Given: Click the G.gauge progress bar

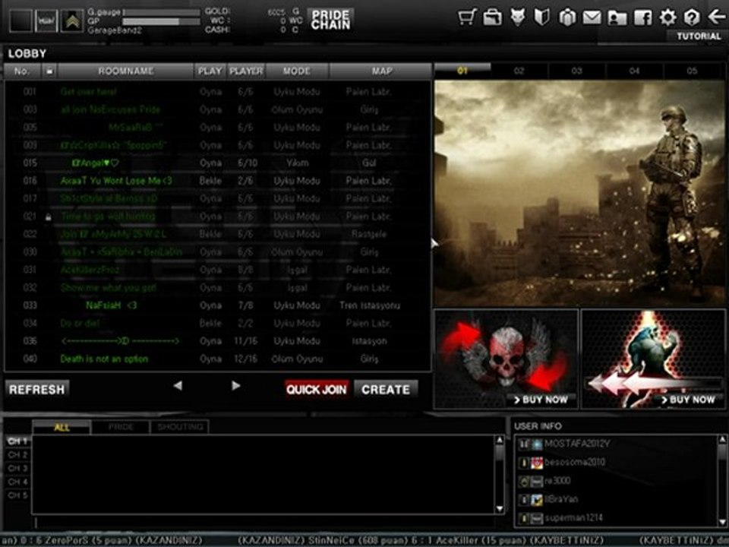Looking at the screenshot, I should pyautogui.click(x=161, y=12).
